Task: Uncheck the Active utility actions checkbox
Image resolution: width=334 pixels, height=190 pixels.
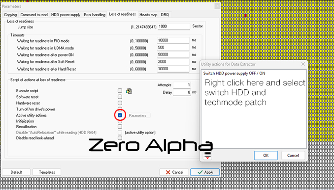Action: click(120, 115)
